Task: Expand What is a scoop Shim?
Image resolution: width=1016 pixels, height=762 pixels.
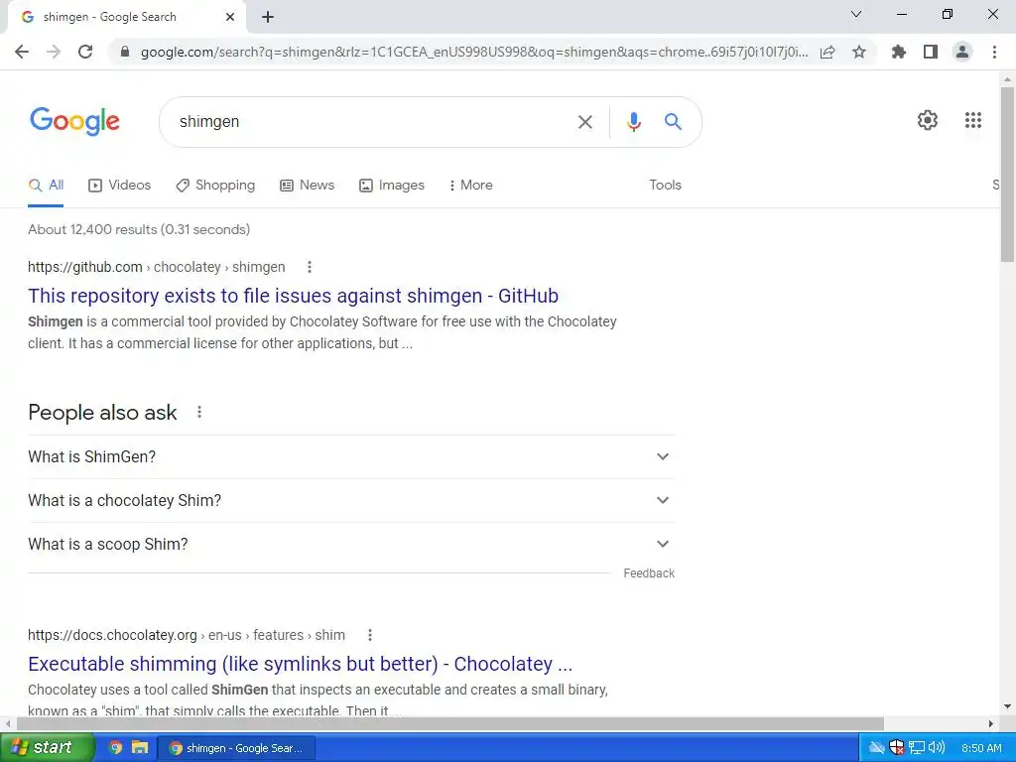Action: (x=350, y=545)
